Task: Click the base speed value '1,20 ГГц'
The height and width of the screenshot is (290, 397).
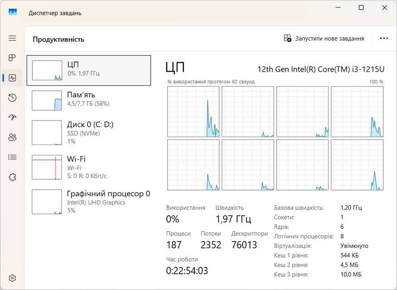Action: point(351,208)
